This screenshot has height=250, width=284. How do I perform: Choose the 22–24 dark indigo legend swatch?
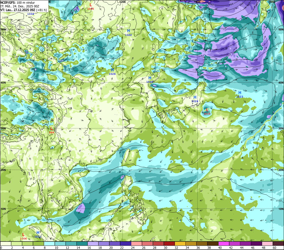[x=126, y=243]
